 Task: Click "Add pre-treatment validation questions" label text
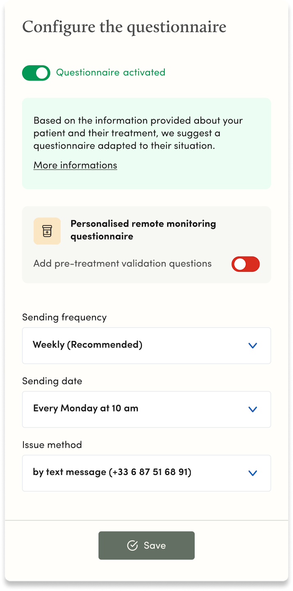pos(123,263)
